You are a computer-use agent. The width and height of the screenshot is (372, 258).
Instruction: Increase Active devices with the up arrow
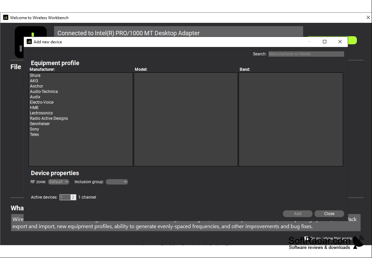(73, 196)
